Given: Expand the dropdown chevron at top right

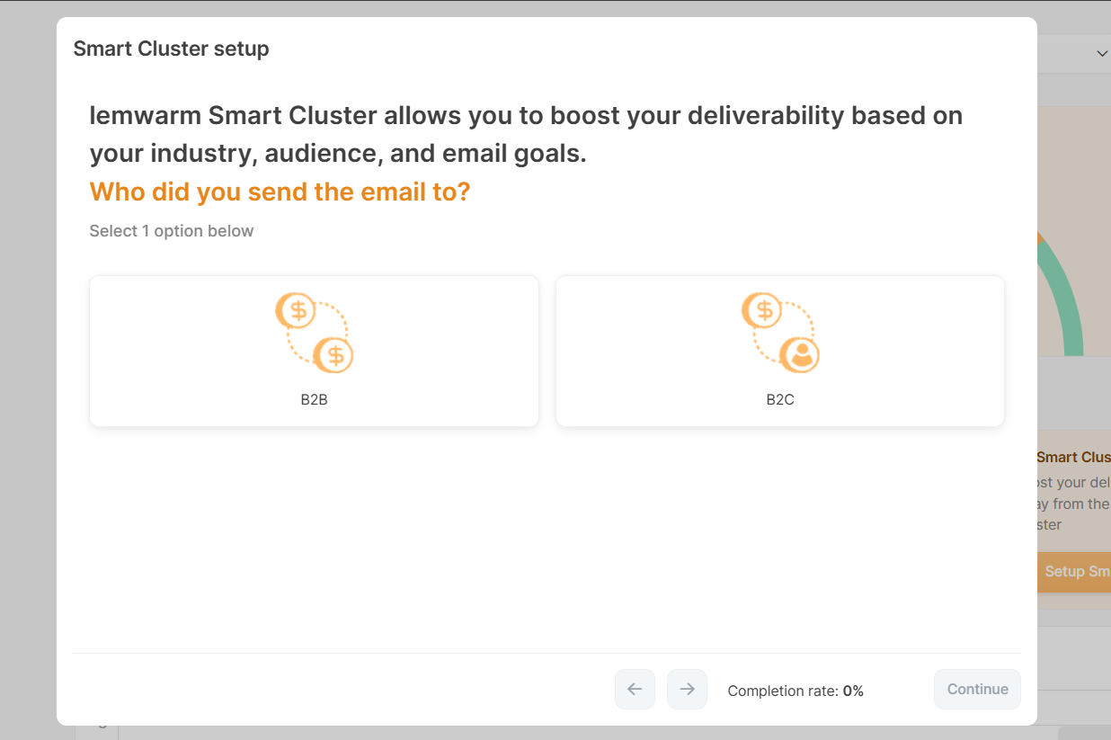Looking at the screenshot, I should point(1102,54).
